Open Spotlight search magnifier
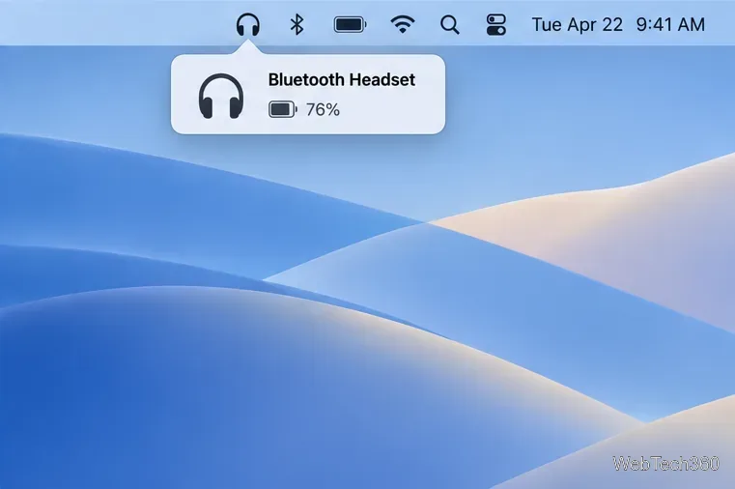Screen dimensions: 735x489 [450, 25]
